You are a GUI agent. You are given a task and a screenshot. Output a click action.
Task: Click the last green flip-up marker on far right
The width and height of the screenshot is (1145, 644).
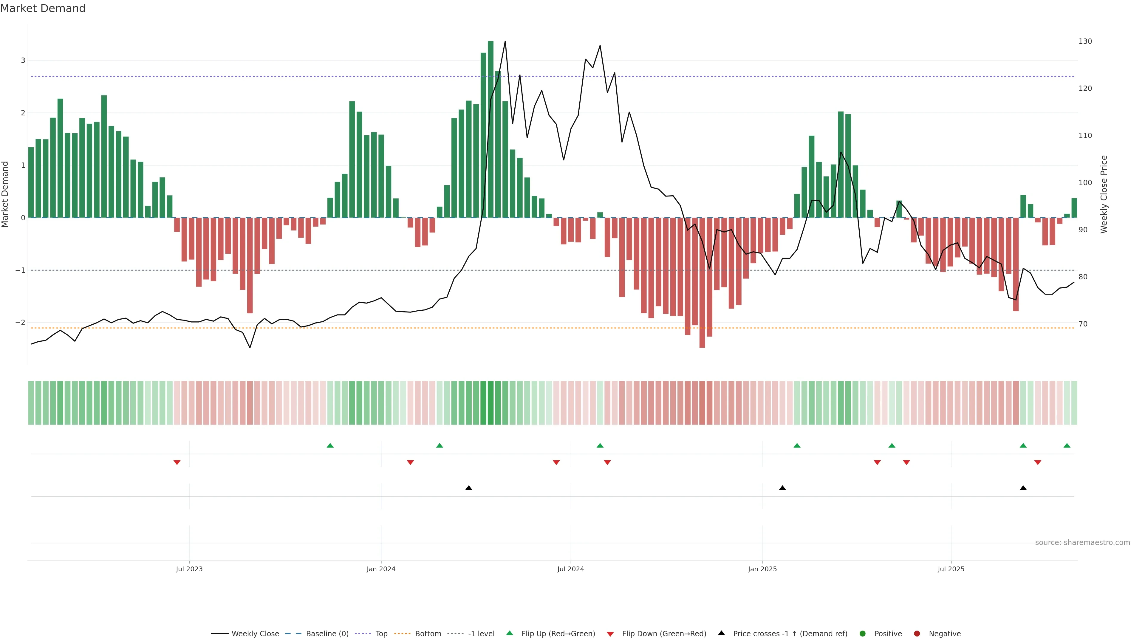point(1067,445)
